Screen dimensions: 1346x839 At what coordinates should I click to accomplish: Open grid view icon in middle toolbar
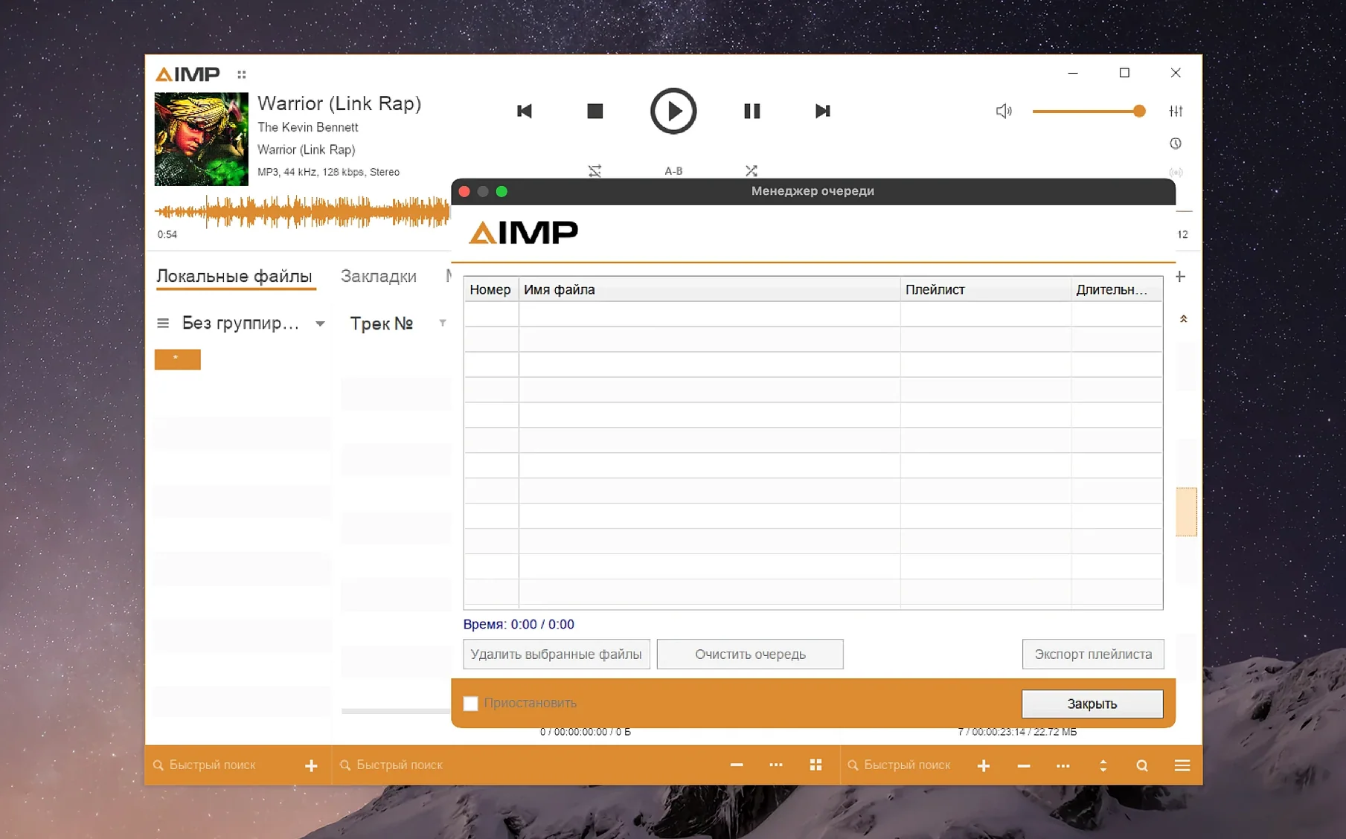click(815, 765)
